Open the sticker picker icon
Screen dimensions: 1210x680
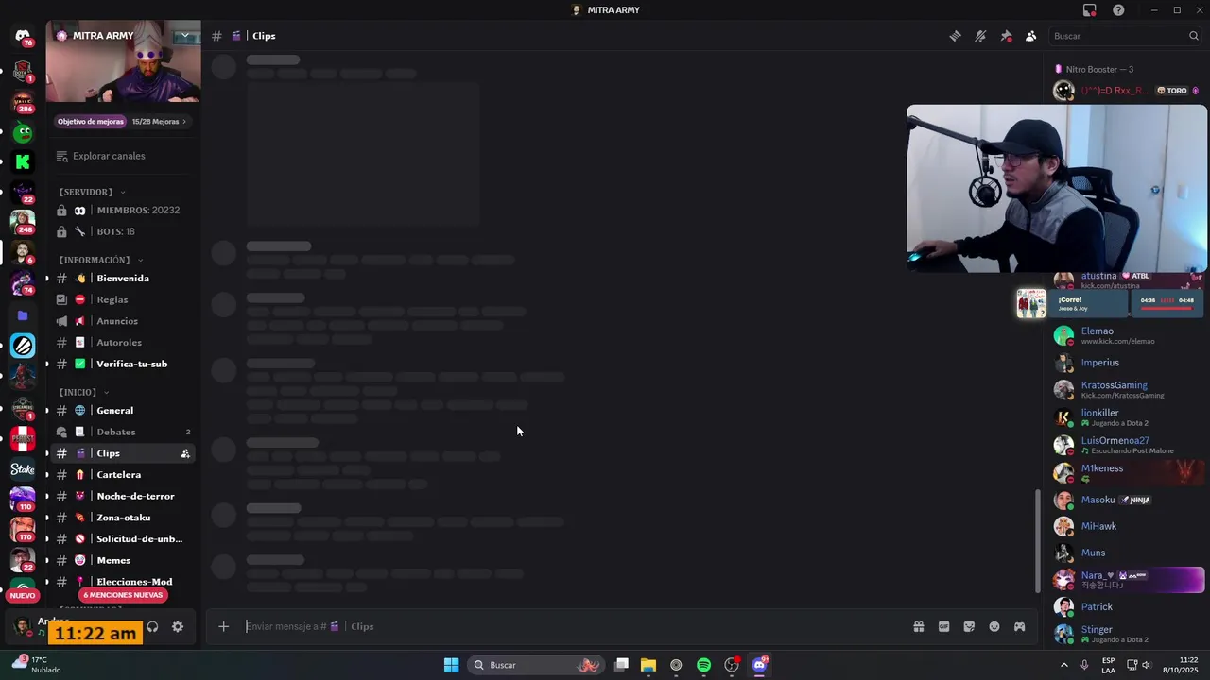click(969, 626)
